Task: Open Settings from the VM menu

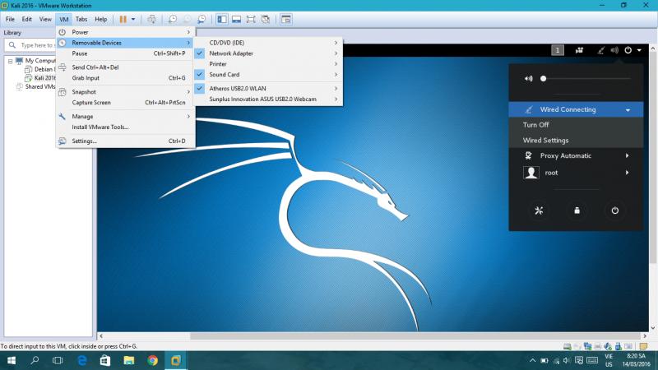Action: point(126,141)
